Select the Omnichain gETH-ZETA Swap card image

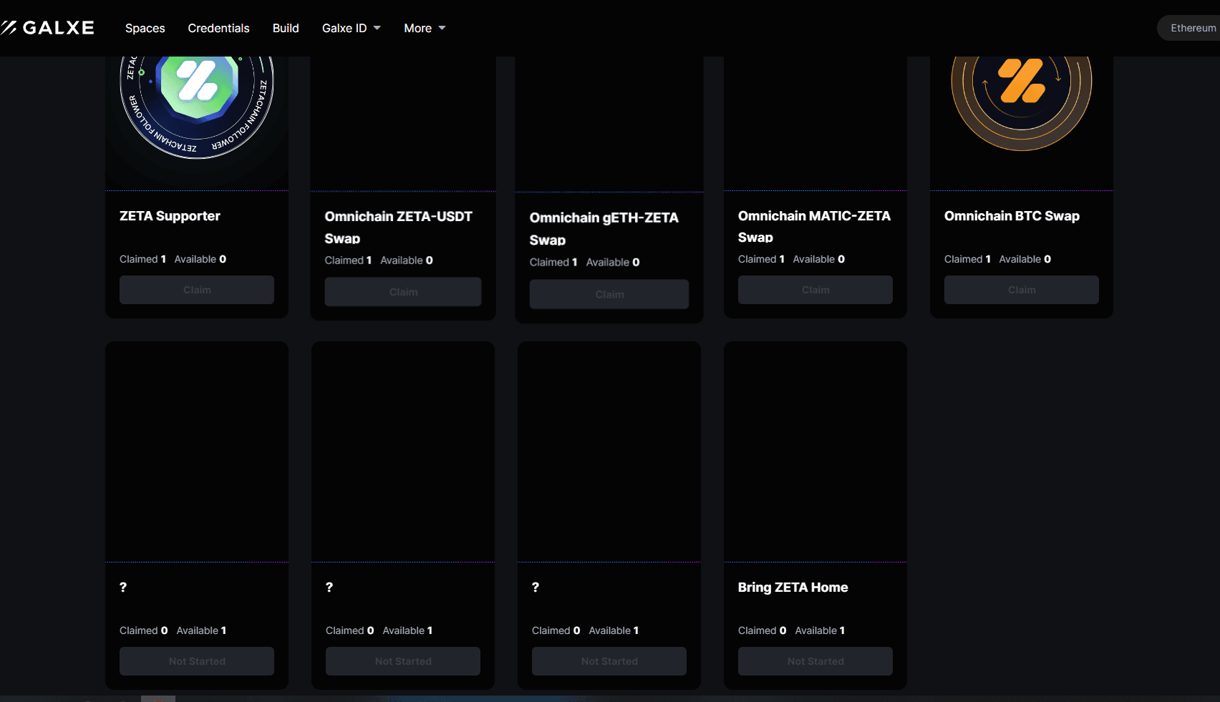[609, 122]
